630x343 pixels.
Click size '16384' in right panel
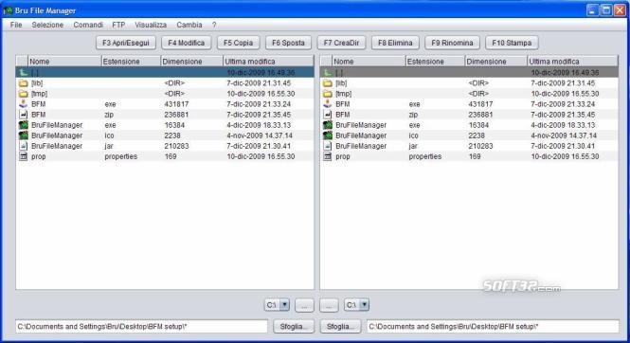pos(478,125)
